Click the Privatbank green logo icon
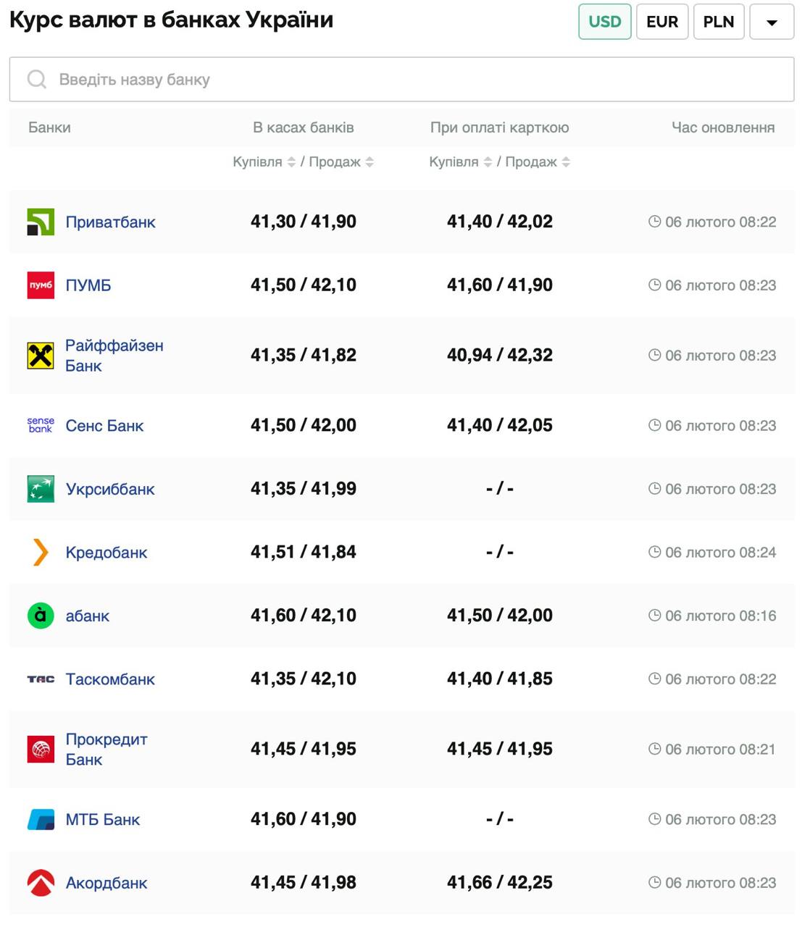This screenshot has height=927, width=810. point(41,222)
